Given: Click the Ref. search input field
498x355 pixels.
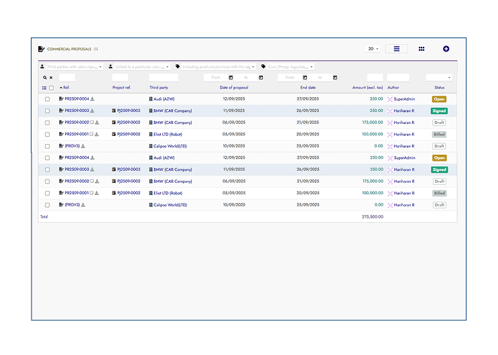Looking at the screenshot, I should tap(67, 78).
